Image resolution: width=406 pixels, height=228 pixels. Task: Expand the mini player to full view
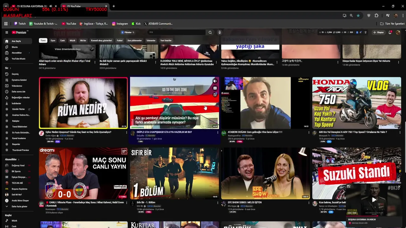[349, 187]
